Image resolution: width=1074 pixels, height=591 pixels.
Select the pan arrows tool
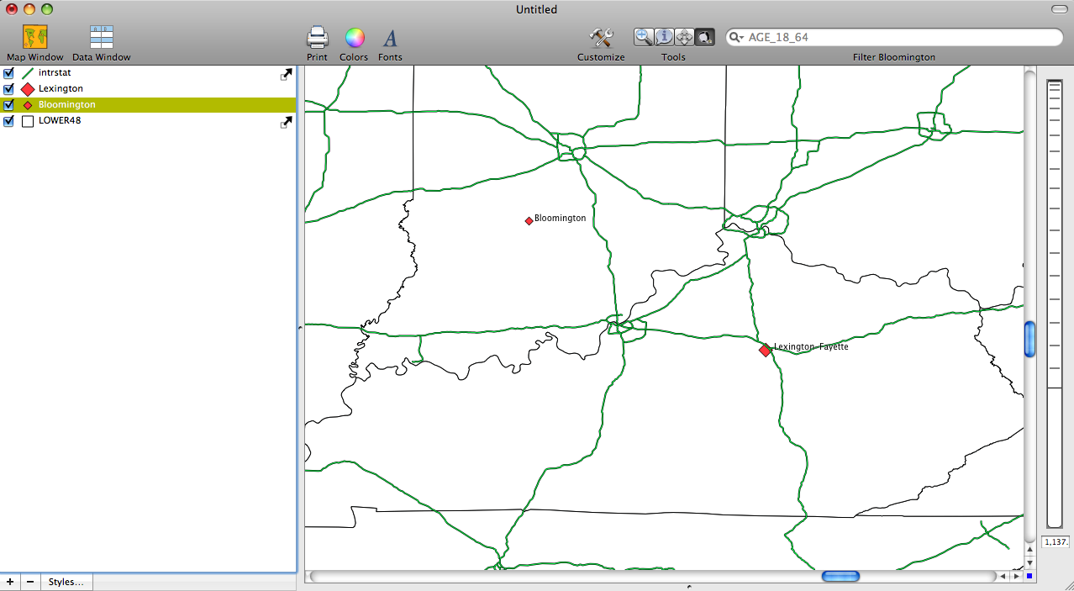(684, 37)
